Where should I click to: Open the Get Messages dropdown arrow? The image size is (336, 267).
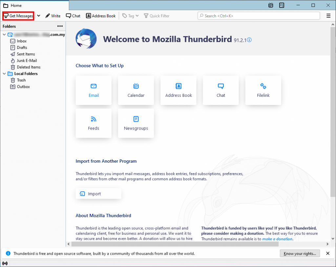(x=39, y=16)
